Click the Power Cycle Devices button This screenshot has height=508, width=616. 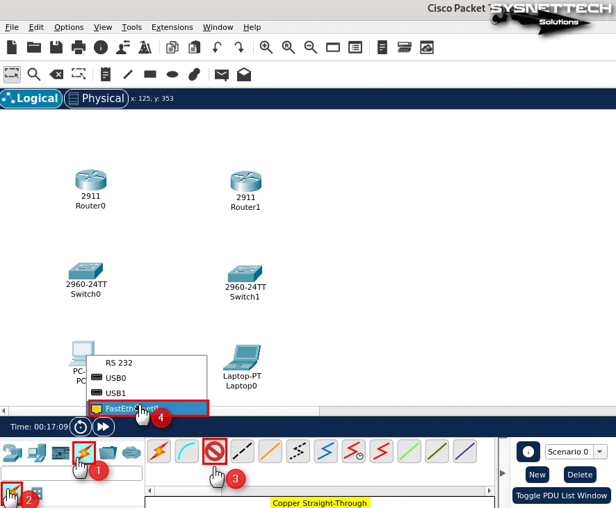pos(81,427)
